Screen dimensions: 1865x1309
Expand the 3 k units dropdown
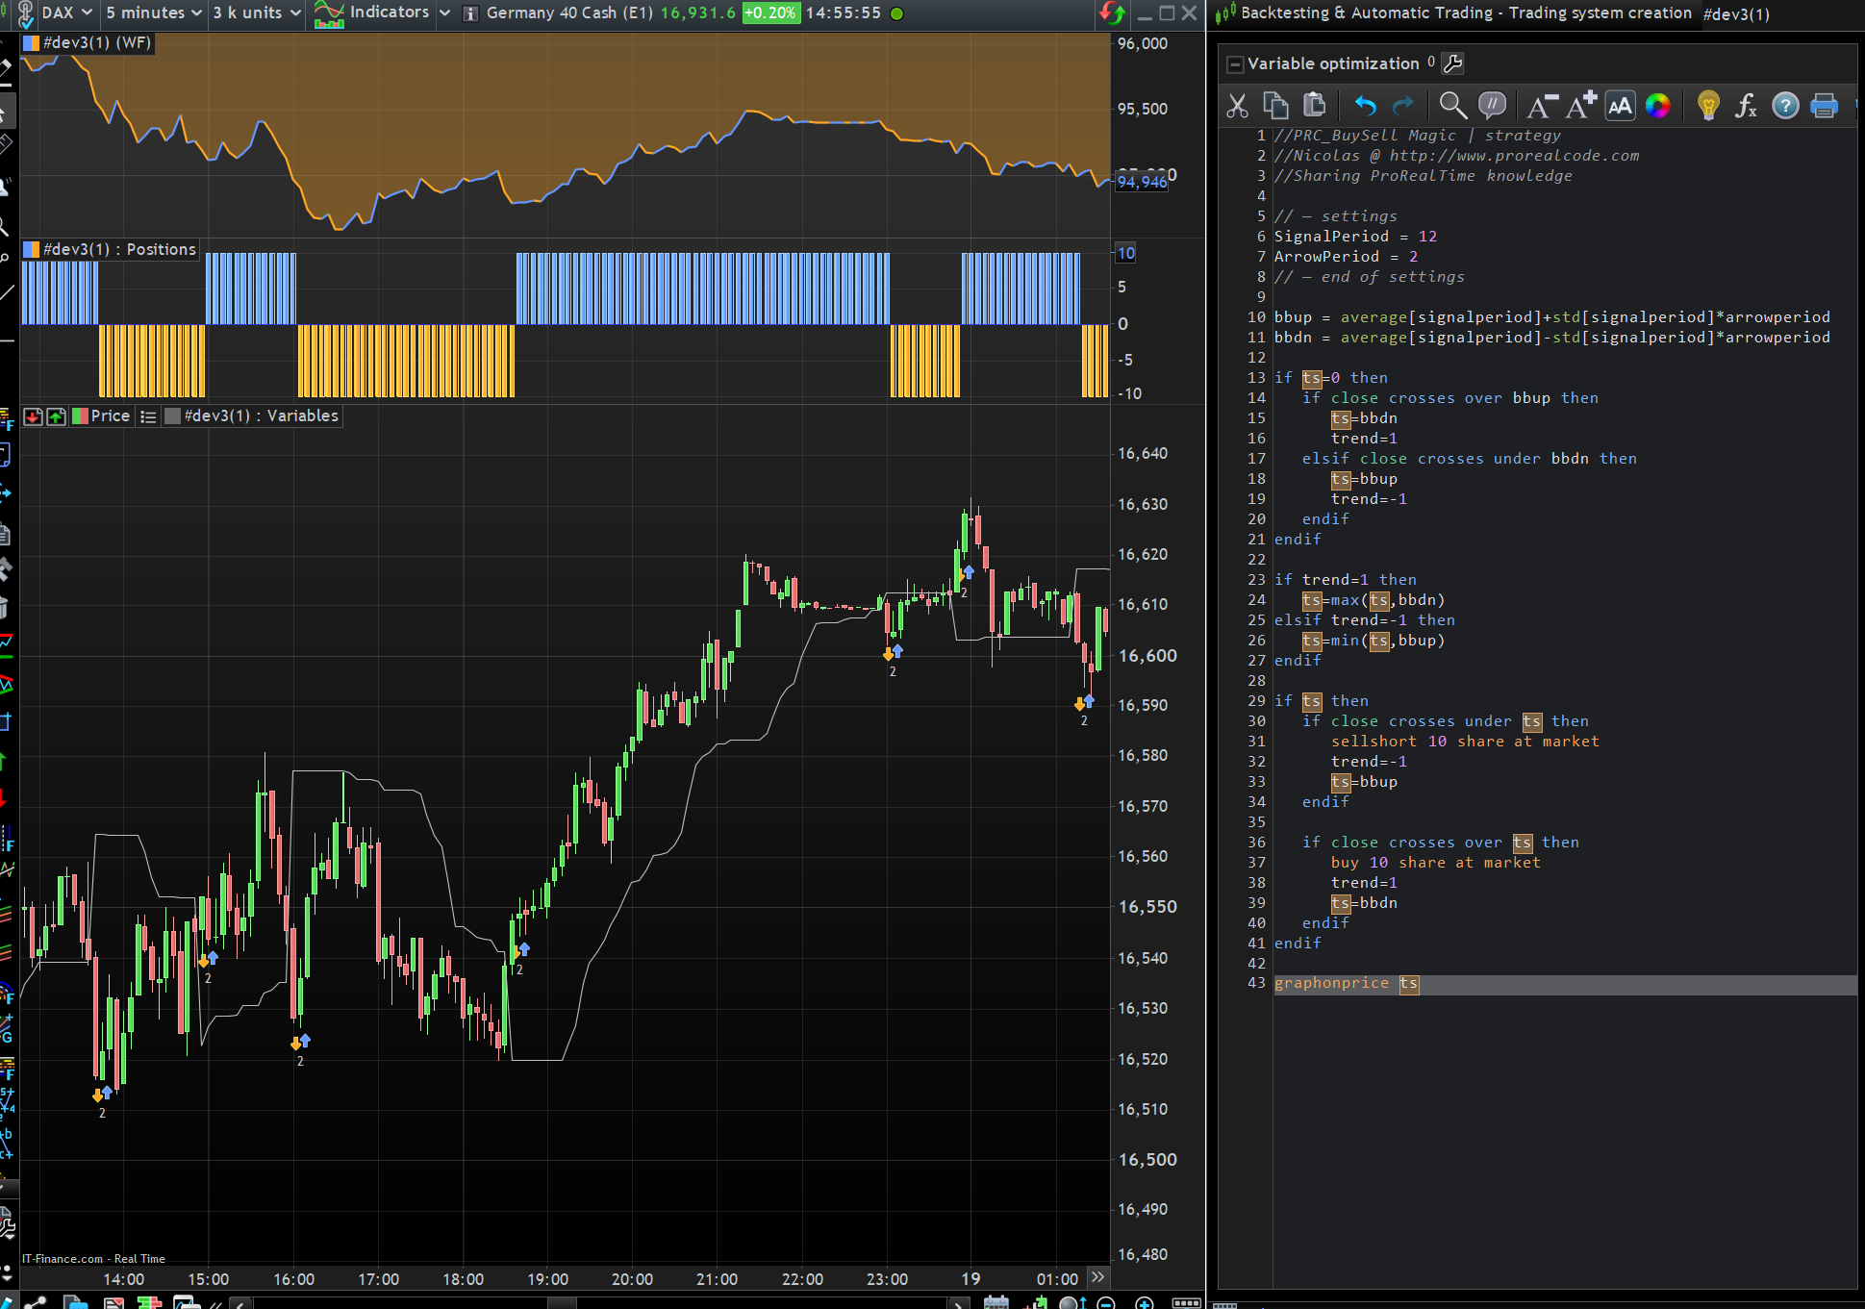point(256,13)
